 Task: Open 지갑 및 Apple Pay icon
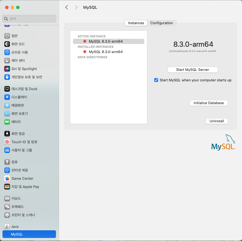point(7,187)
